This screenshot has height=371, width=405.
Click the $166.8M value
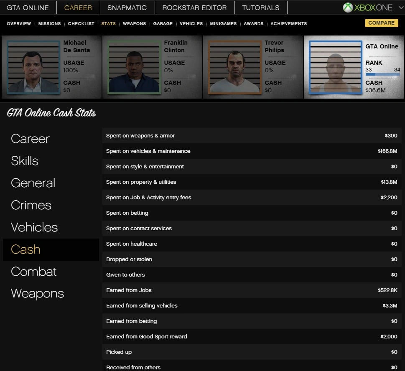(387, 151)
